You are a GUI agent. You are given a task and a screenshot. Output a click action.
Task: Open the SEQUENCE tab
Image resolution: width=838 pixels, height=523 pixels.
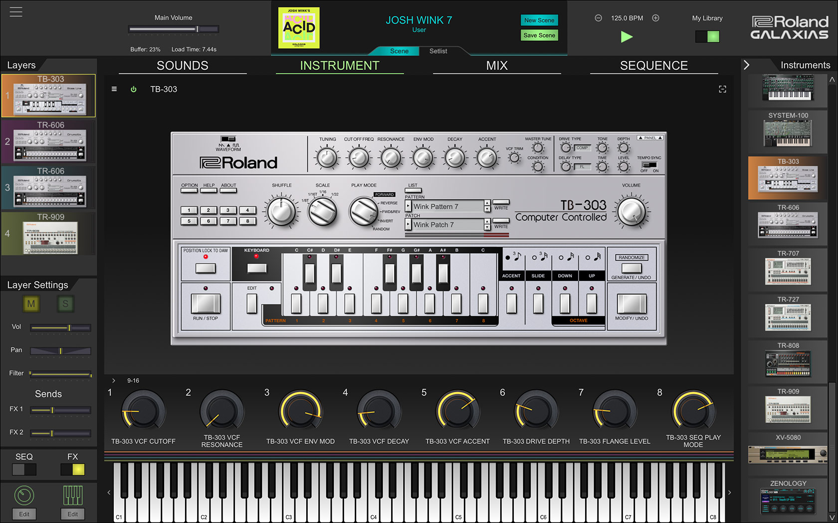pos(654,66)
